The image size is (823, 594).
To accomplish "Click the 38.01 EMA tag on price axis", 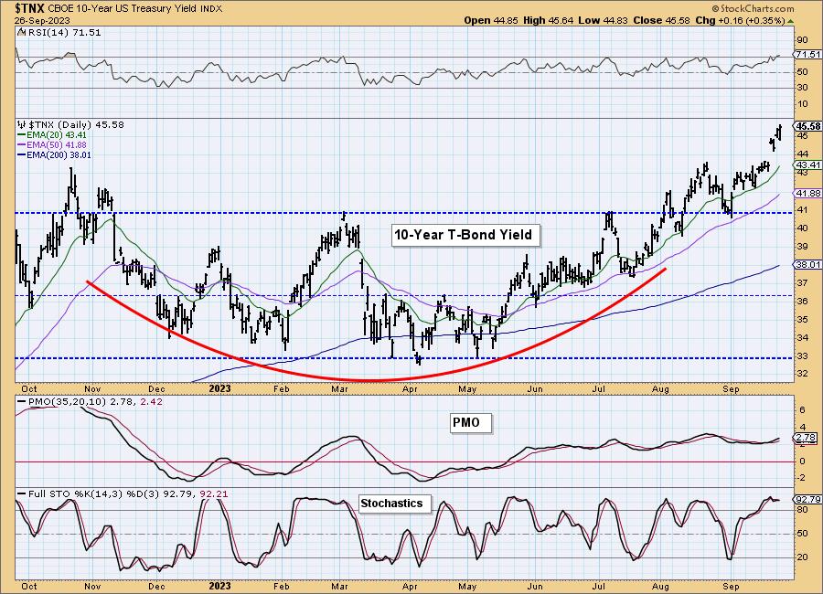I will (x=808, y=264).
